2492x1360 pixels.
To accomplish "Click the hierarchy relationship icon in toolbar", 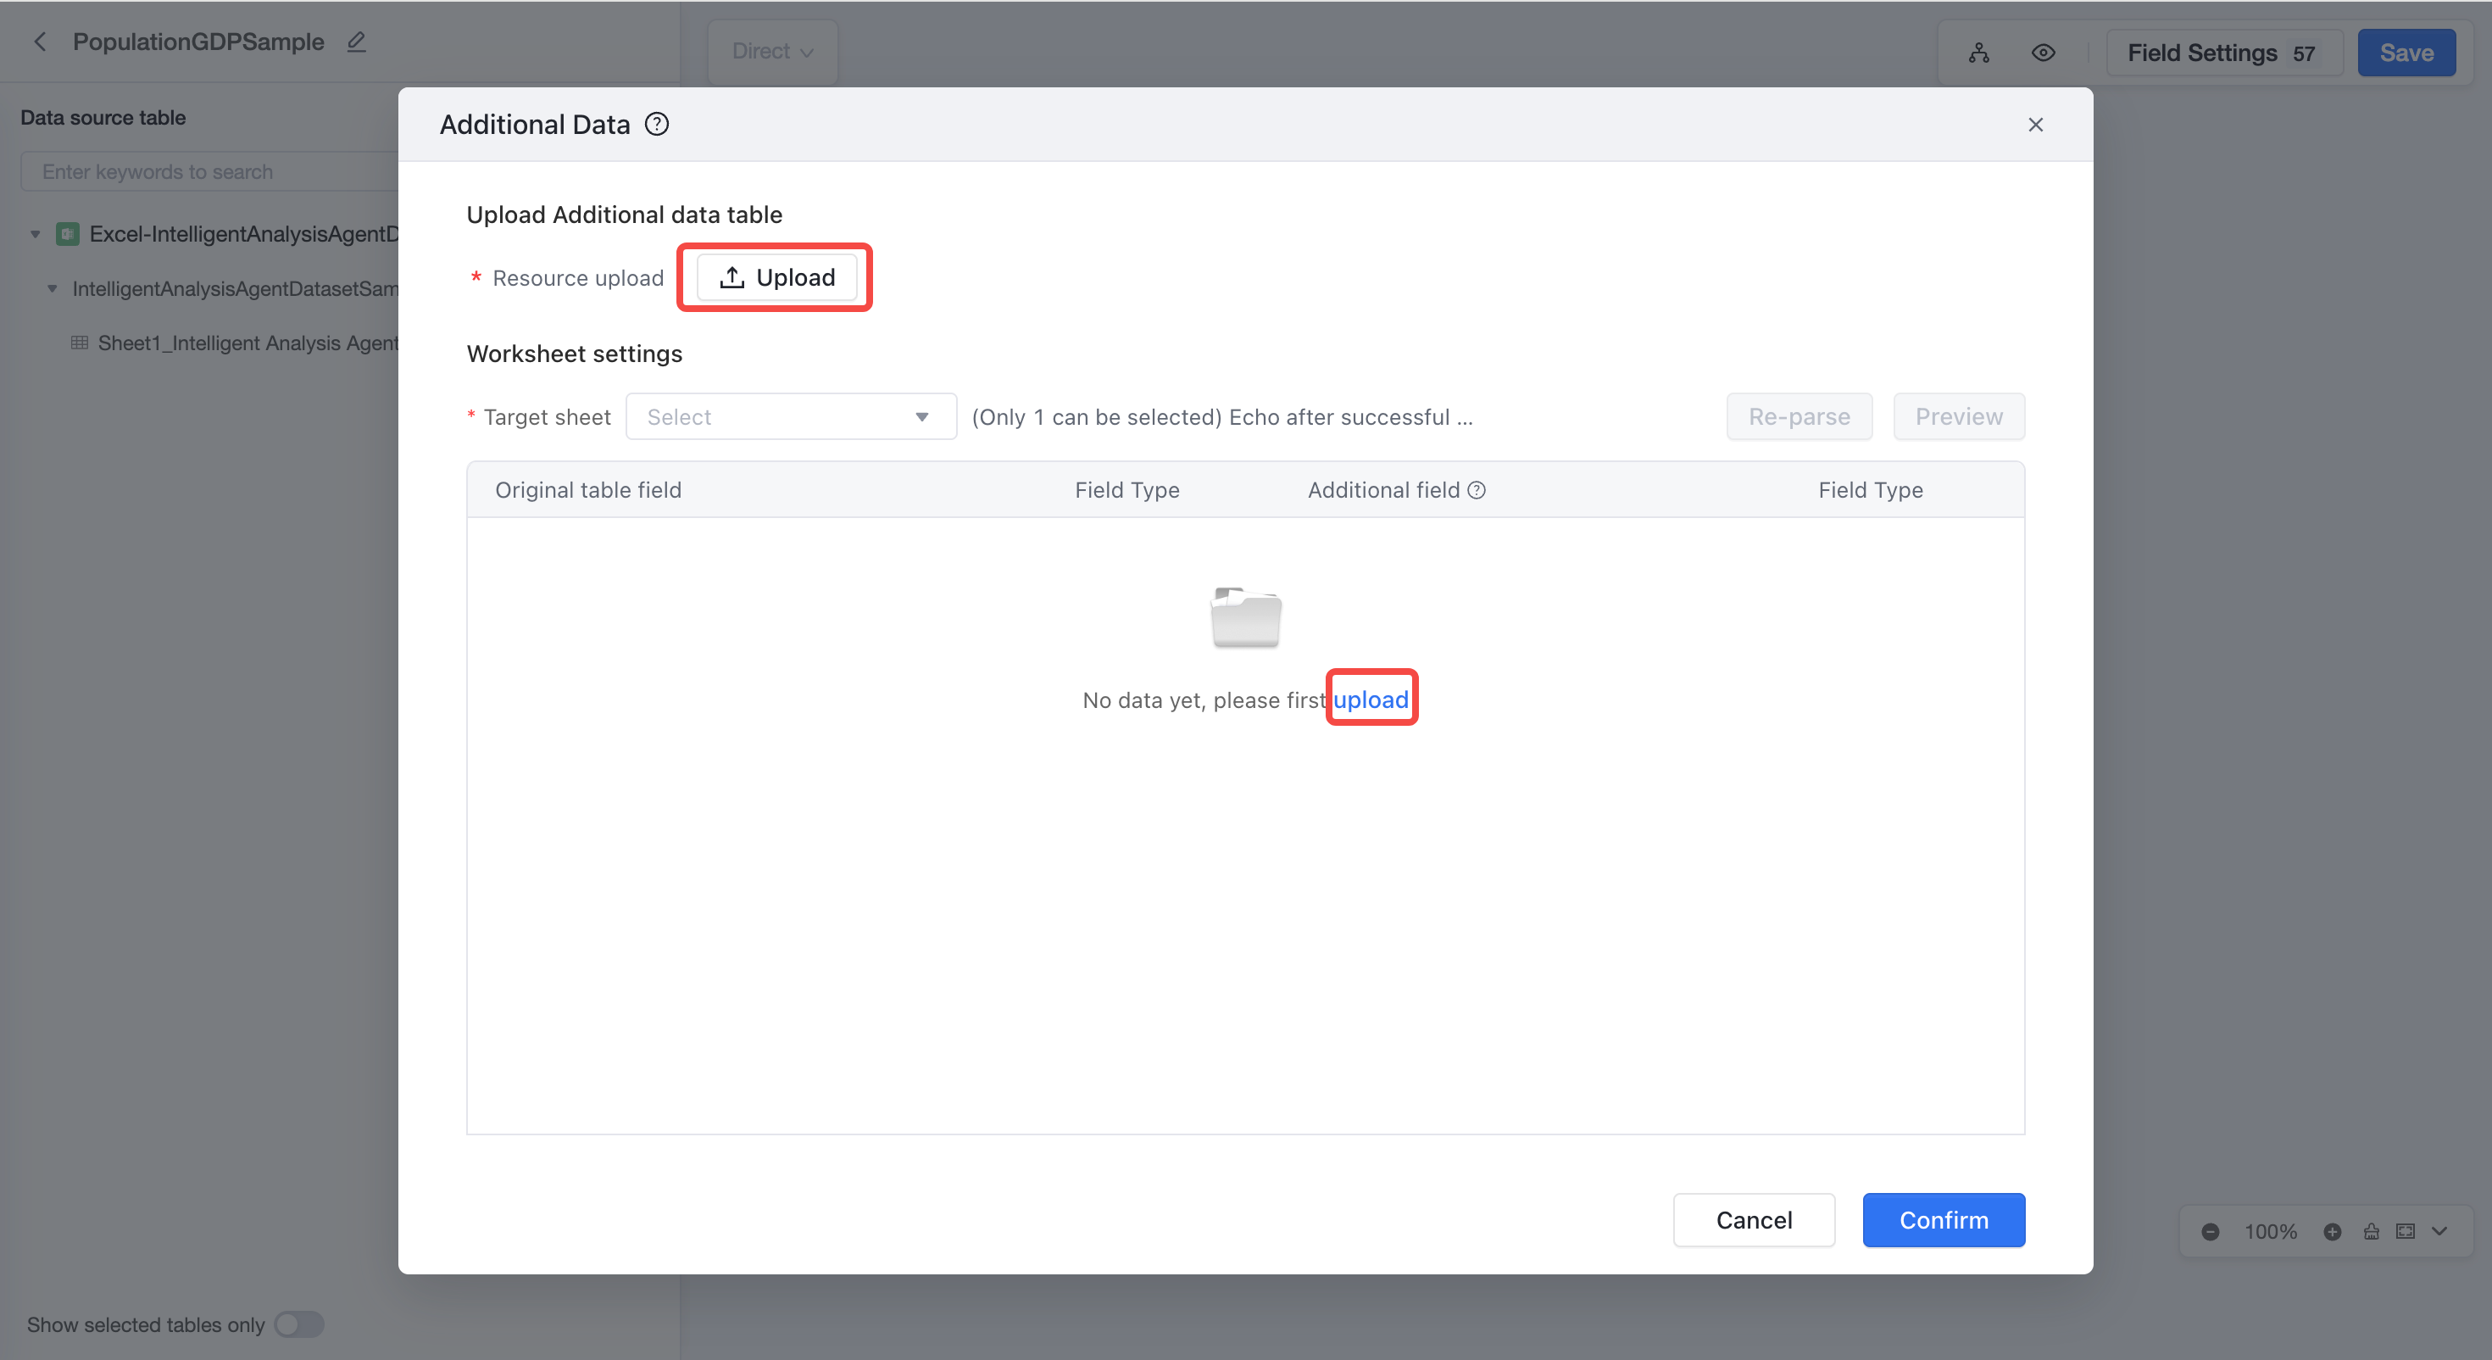I will pyautogui.click(x=1979, y=53).
